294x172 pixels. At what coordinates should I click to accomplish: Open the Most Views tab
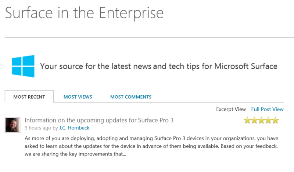pos(78,97)
